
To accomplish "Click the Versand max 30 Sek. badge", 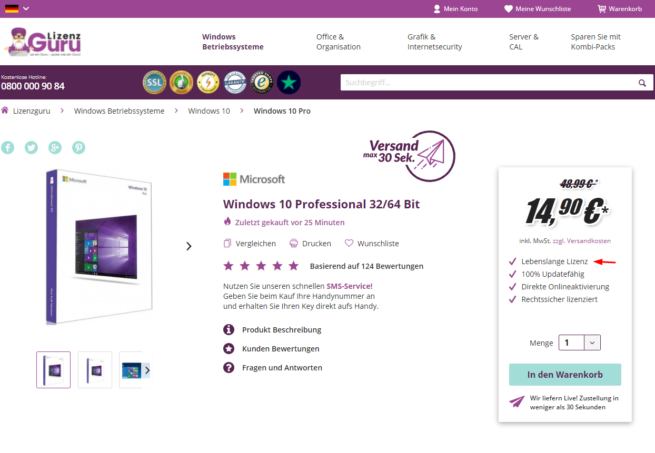I will pyautogui.click(x=409, y=156).
